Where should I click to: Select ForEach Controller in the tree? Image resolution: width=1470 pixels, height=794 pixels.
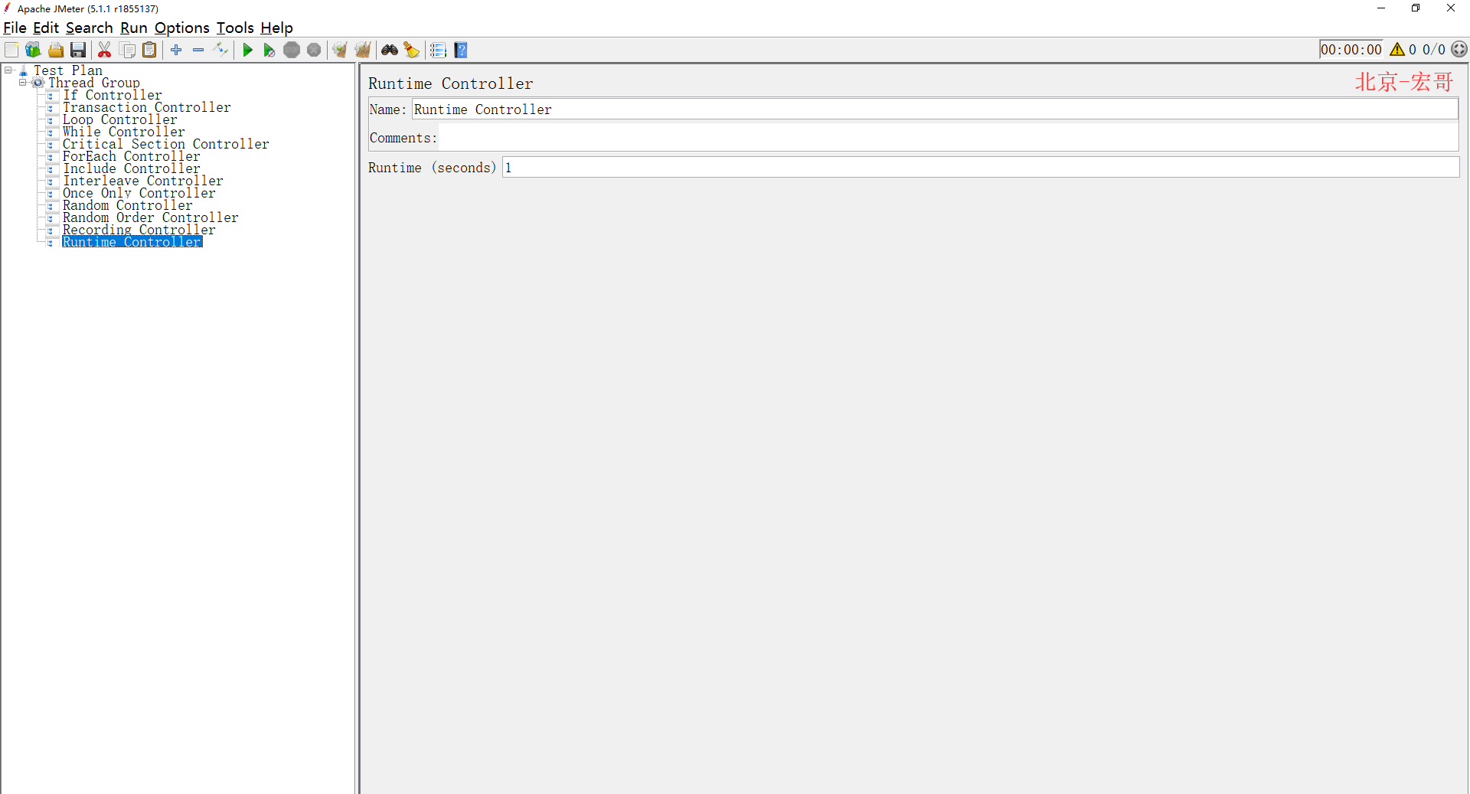132,156
